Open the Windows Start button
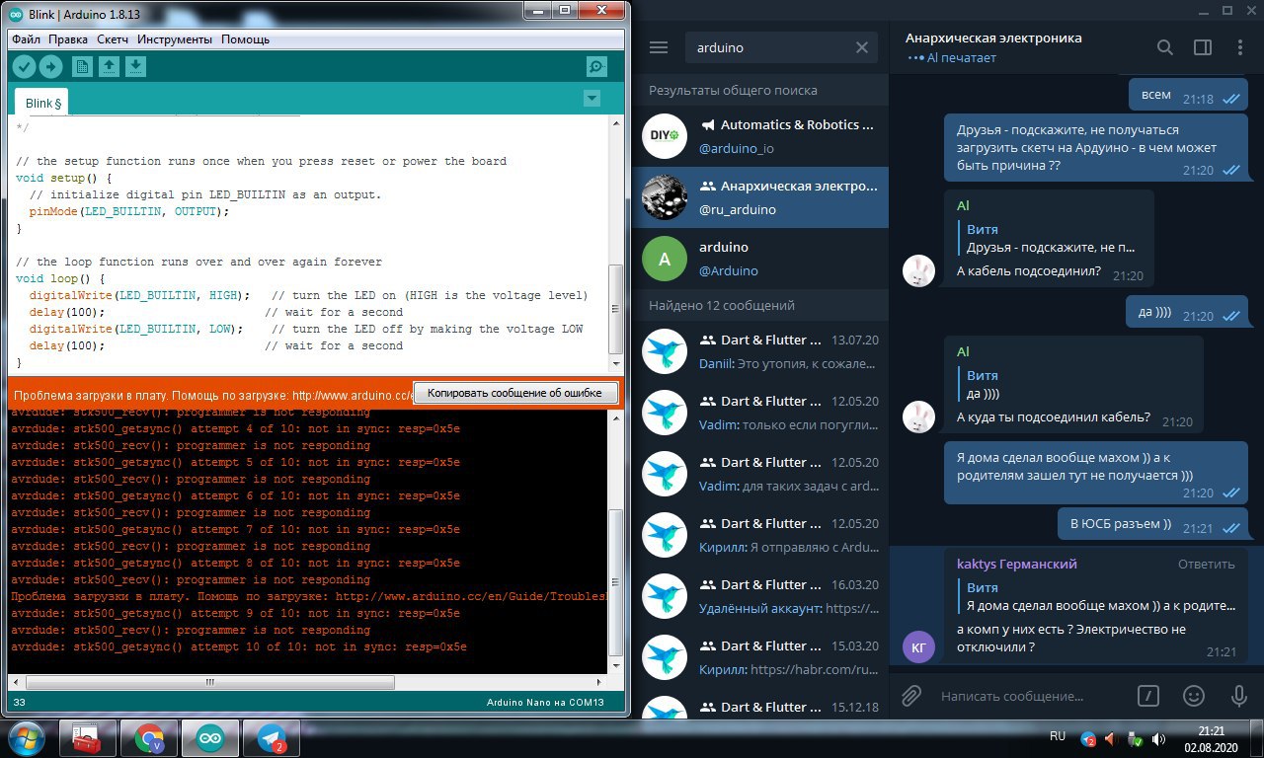The height and width of the screenshot is (758, 1264). (x=27, y=738)
